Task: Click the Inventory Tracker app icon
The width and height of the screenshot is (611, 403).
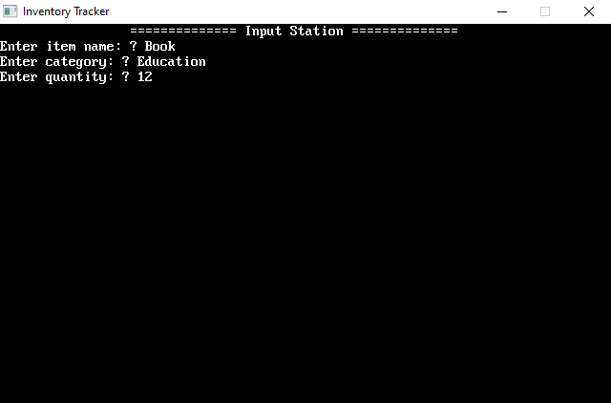Action: 11,11
